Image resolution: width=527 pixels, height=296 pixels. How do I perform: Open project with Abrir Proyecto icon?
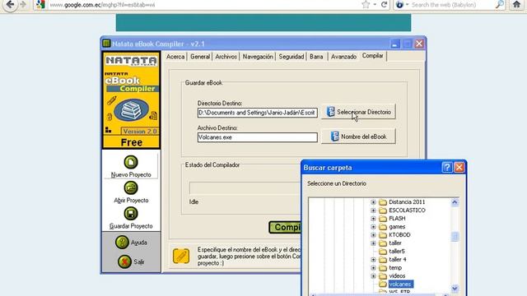click(131, 188)
